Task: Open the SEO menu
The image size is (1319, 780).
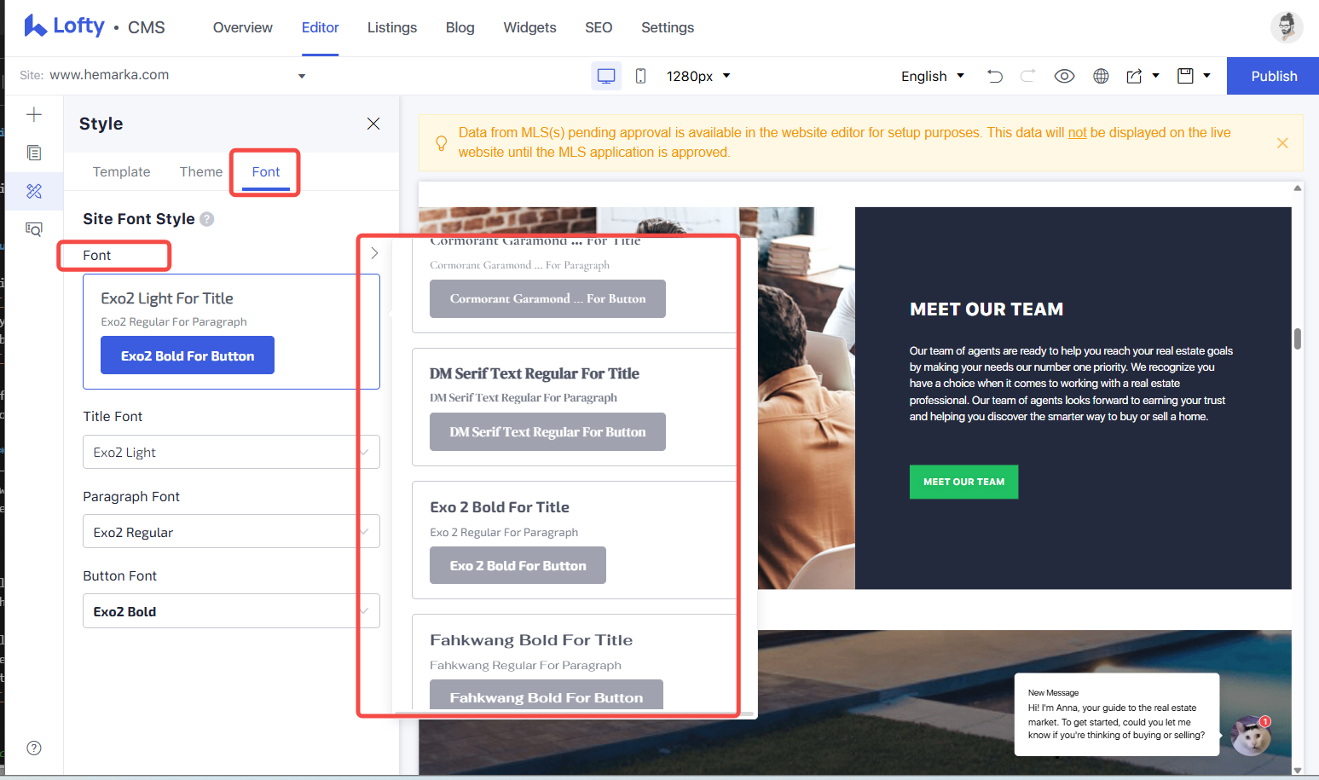Action: tap(599, 27)
